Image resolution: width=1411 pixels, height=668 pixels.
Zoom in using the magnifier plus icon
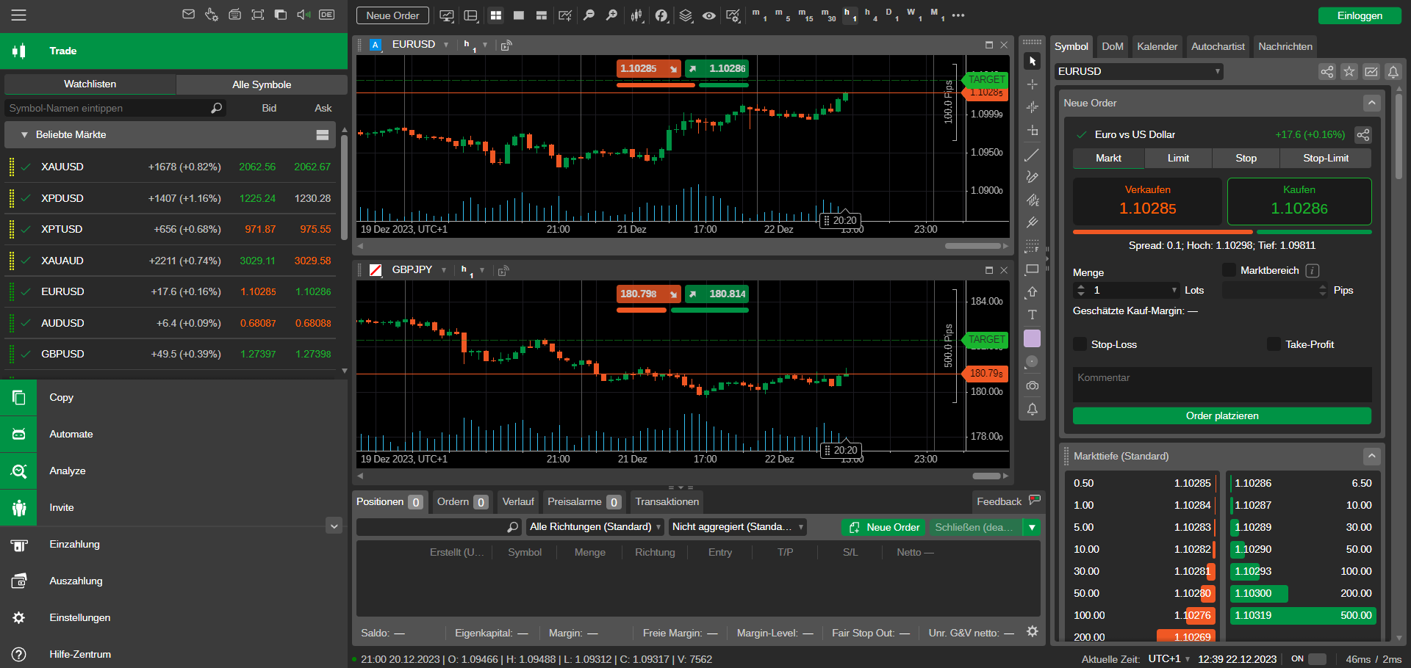click(x=611, y=15)
